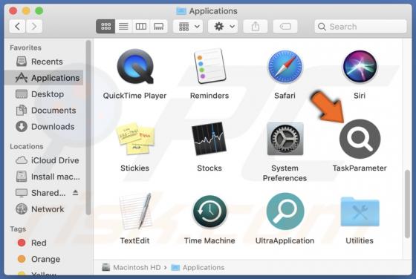Open Desktop in the sidebar
The height and width of the screenshot is (279, 416).
pyautogui.click(x=44, y=94)
